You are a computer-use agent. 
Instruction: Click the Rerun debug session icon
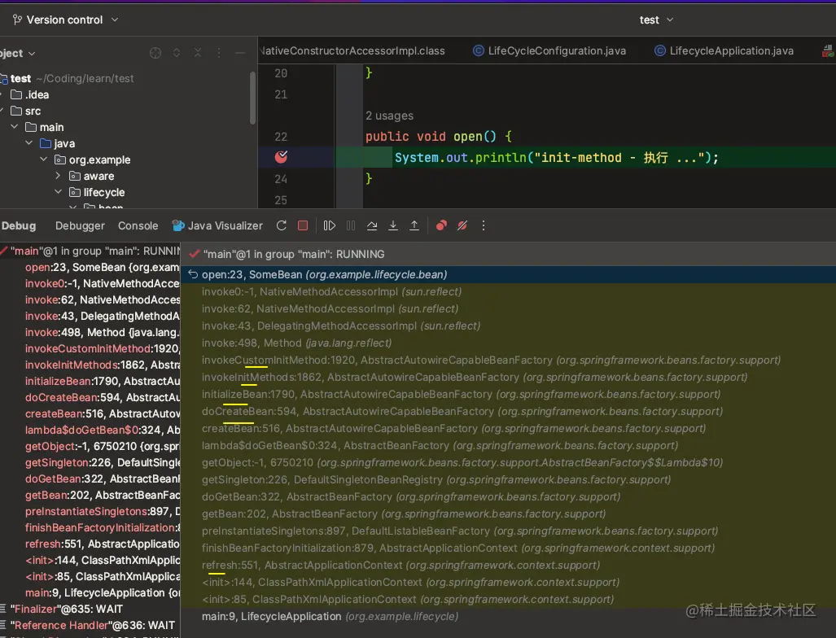282,225
